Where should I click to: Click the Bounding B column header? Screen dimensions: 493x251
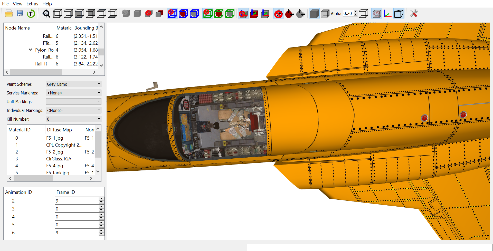tap(86, 28)
